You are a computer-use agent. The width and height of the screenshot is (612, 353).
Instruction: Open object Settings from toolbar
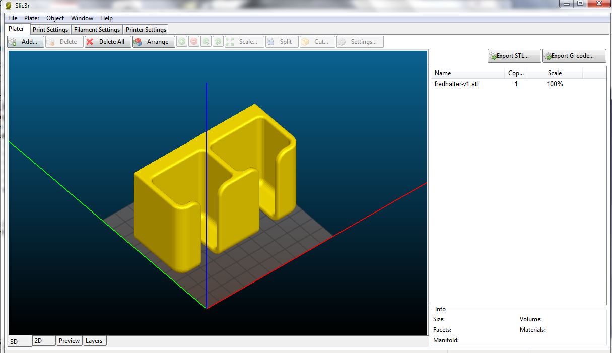tap(360, 42)
